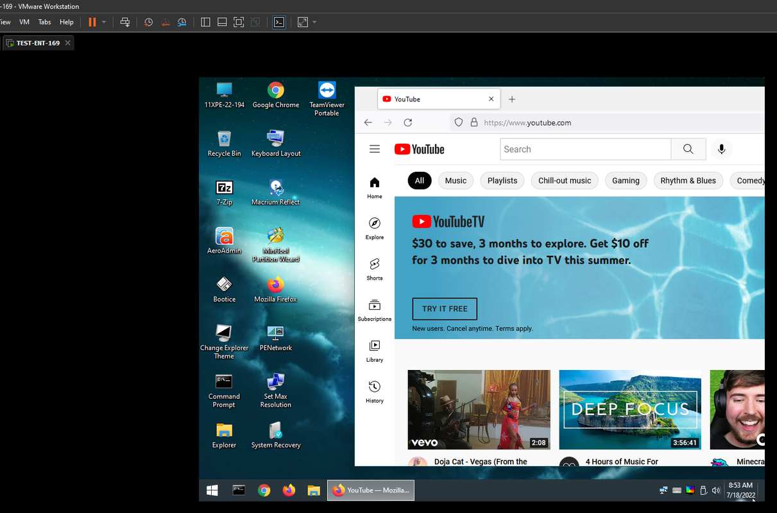Click the magnifier search button on YouTube

pyautogui.click(x=688, y=149)
